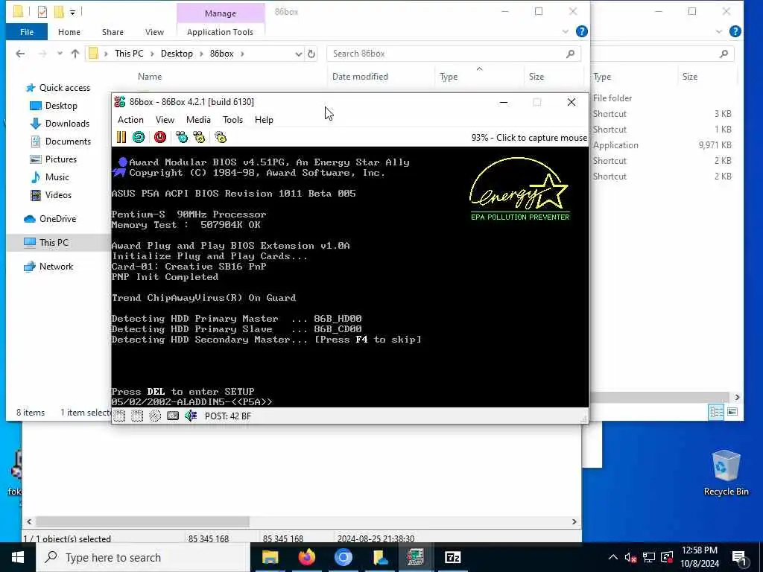763x572 pixels.
Task: Click muted volume tray icon
Action: pos(630,557)
